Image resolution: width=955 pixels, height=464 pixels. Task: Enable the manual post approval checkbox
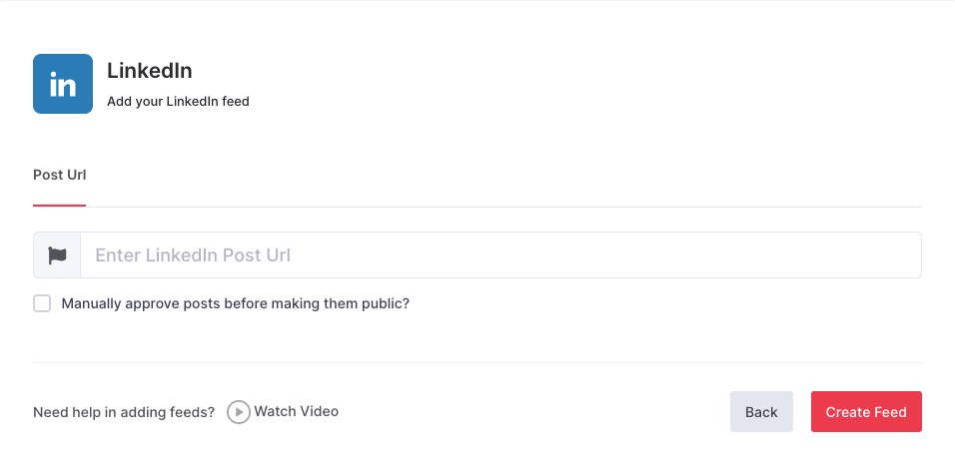tap(42, 303)
